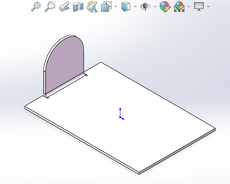The width and height of the screenshot is (230, 184).
Task: Select the Zoom to Area tool
Action: [50, 7]
